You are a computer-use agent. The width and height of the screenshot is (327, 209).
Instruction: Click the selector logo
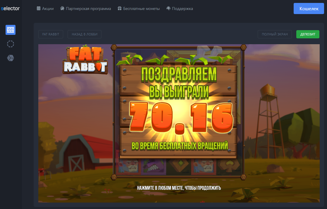10,8
